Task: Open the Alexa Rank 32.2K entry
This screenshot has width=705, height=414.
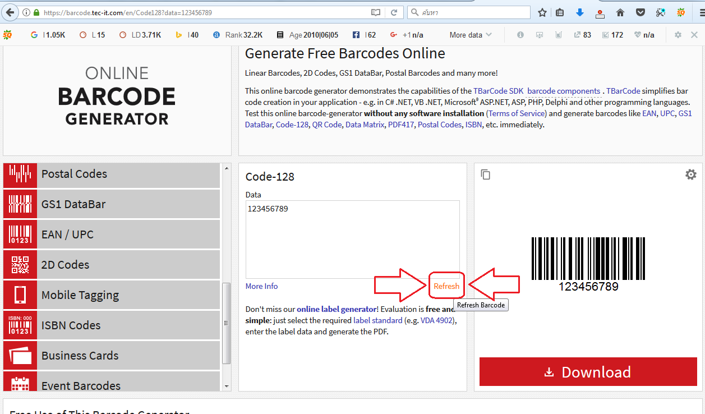Action: point(238,35)
